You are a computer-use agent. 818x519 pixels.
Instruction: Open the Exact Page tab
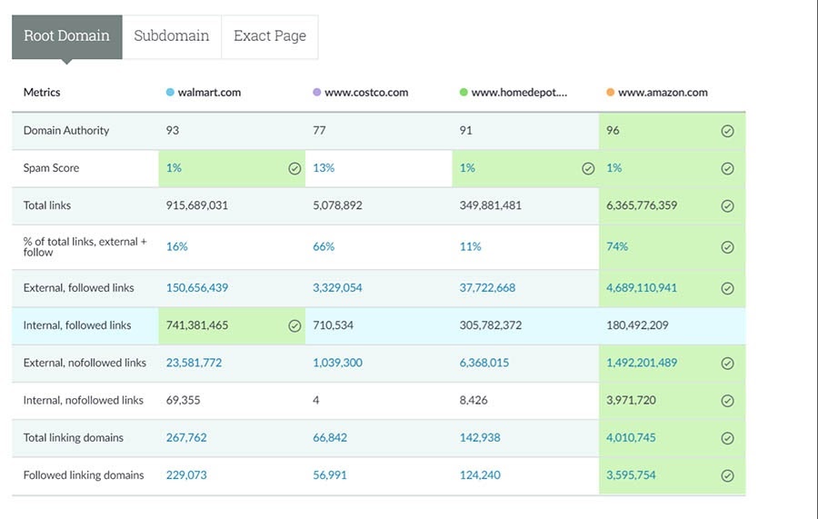pos(269,36)
